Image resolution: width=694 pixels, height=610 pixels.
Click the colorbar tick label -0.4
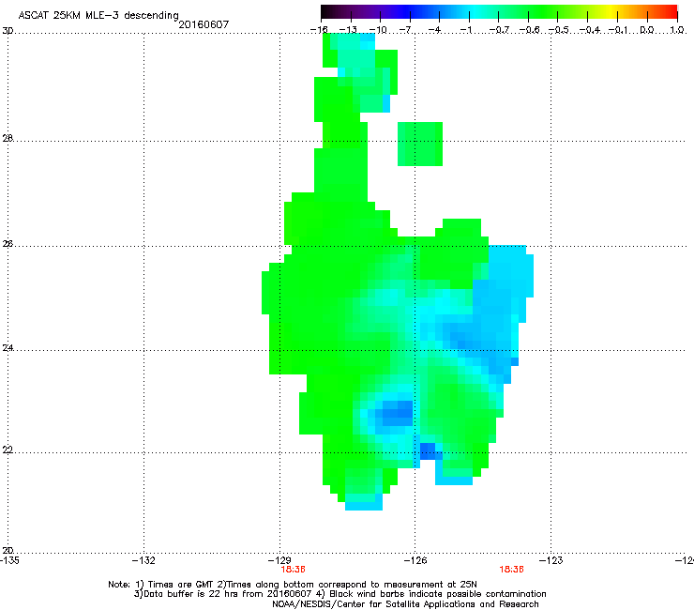click(590, 30)
